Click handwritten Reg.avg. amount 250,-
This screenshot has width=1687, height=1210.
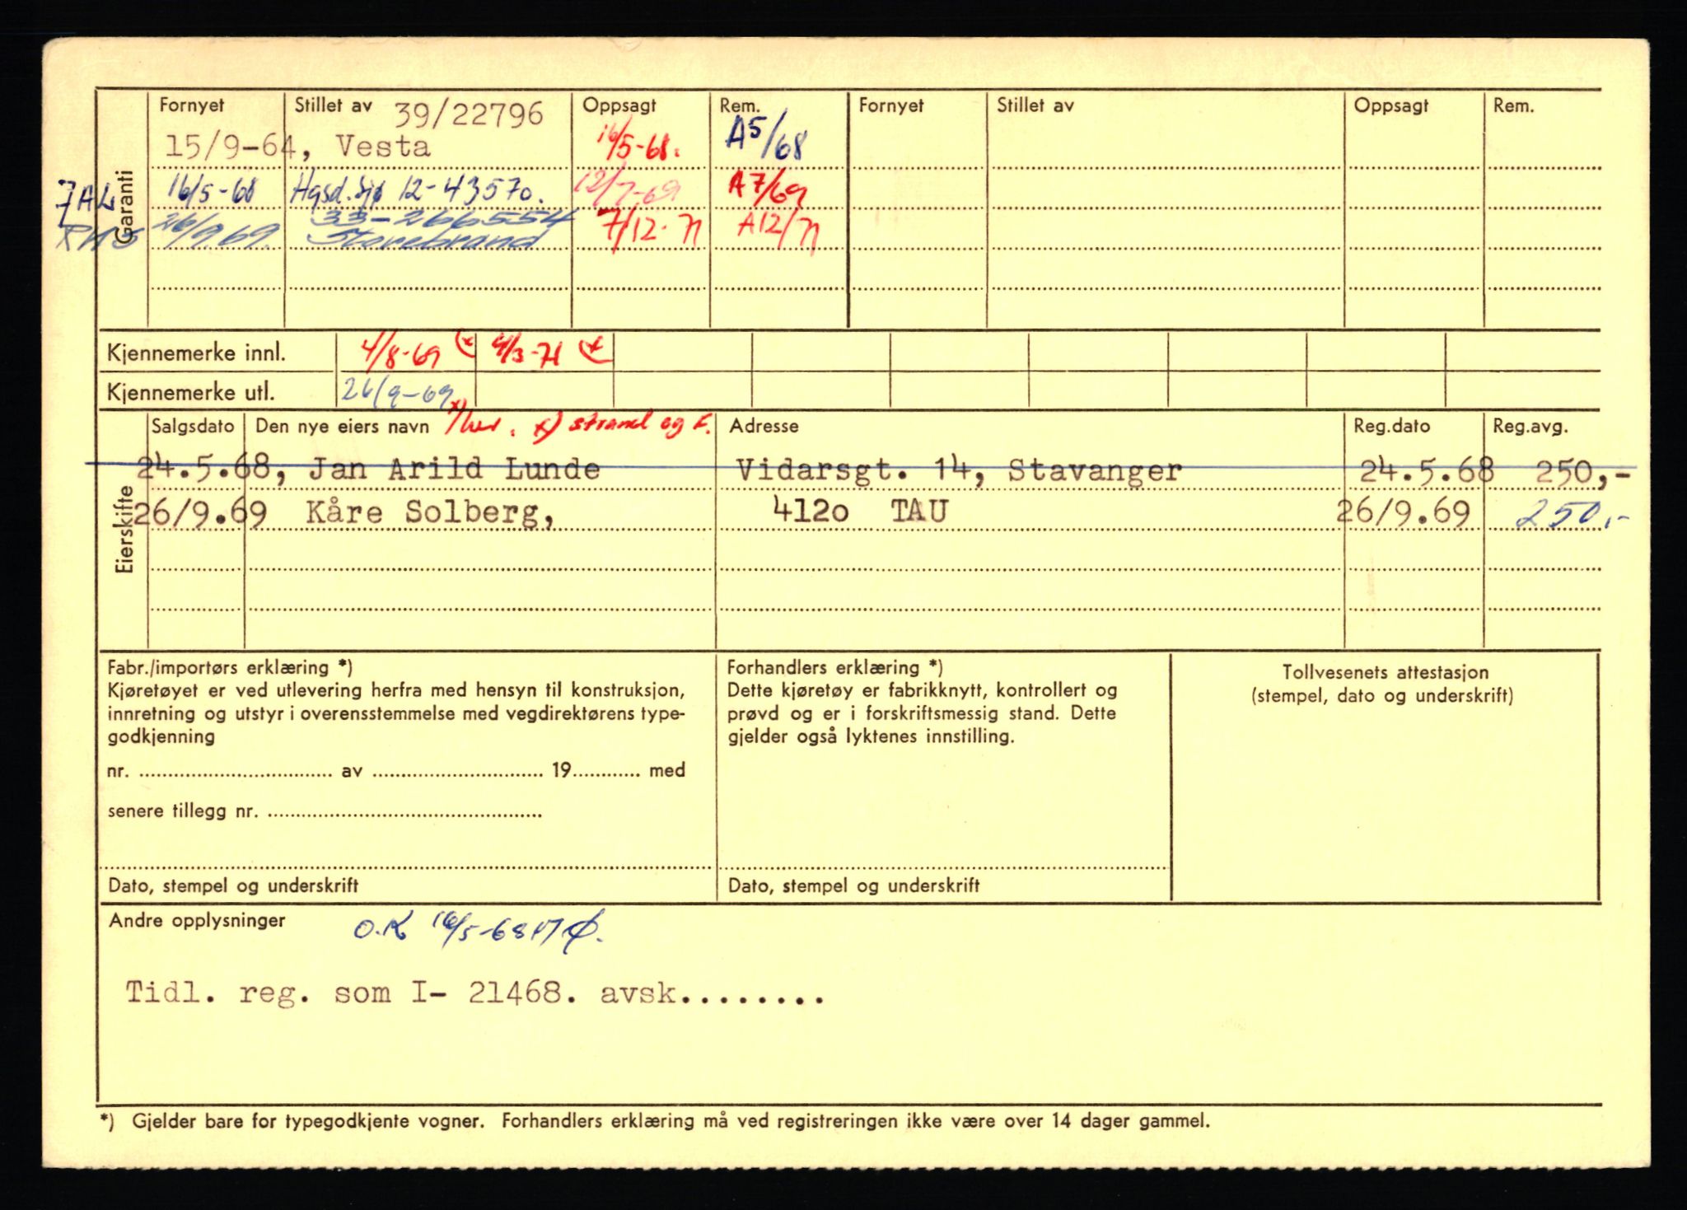[x=1573, y=516]
